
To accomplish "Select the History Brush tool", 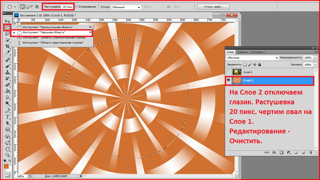I will coord(8,78).
